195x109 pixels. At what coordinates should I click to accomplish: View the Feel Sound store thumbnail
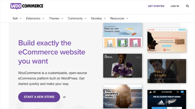(167, 71)
